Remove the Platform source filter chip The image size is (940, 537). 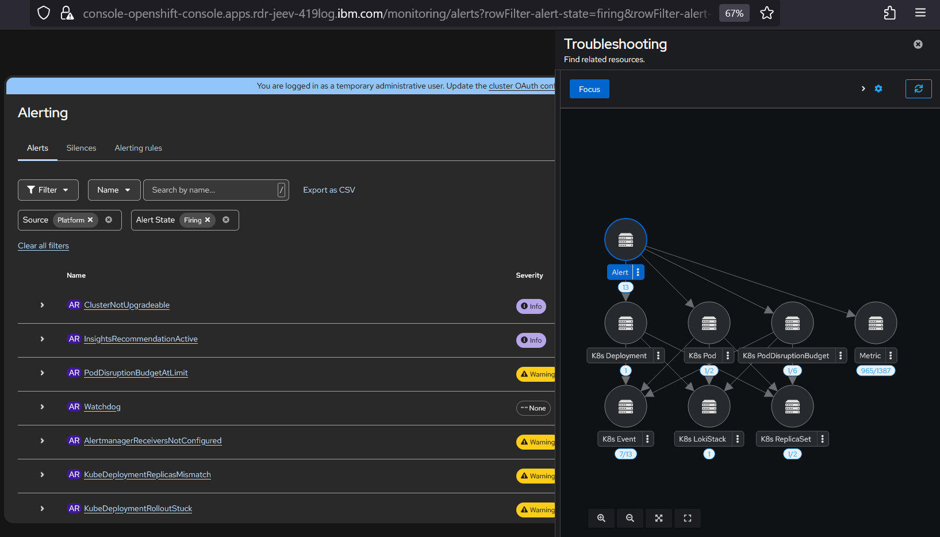(90, 220)
